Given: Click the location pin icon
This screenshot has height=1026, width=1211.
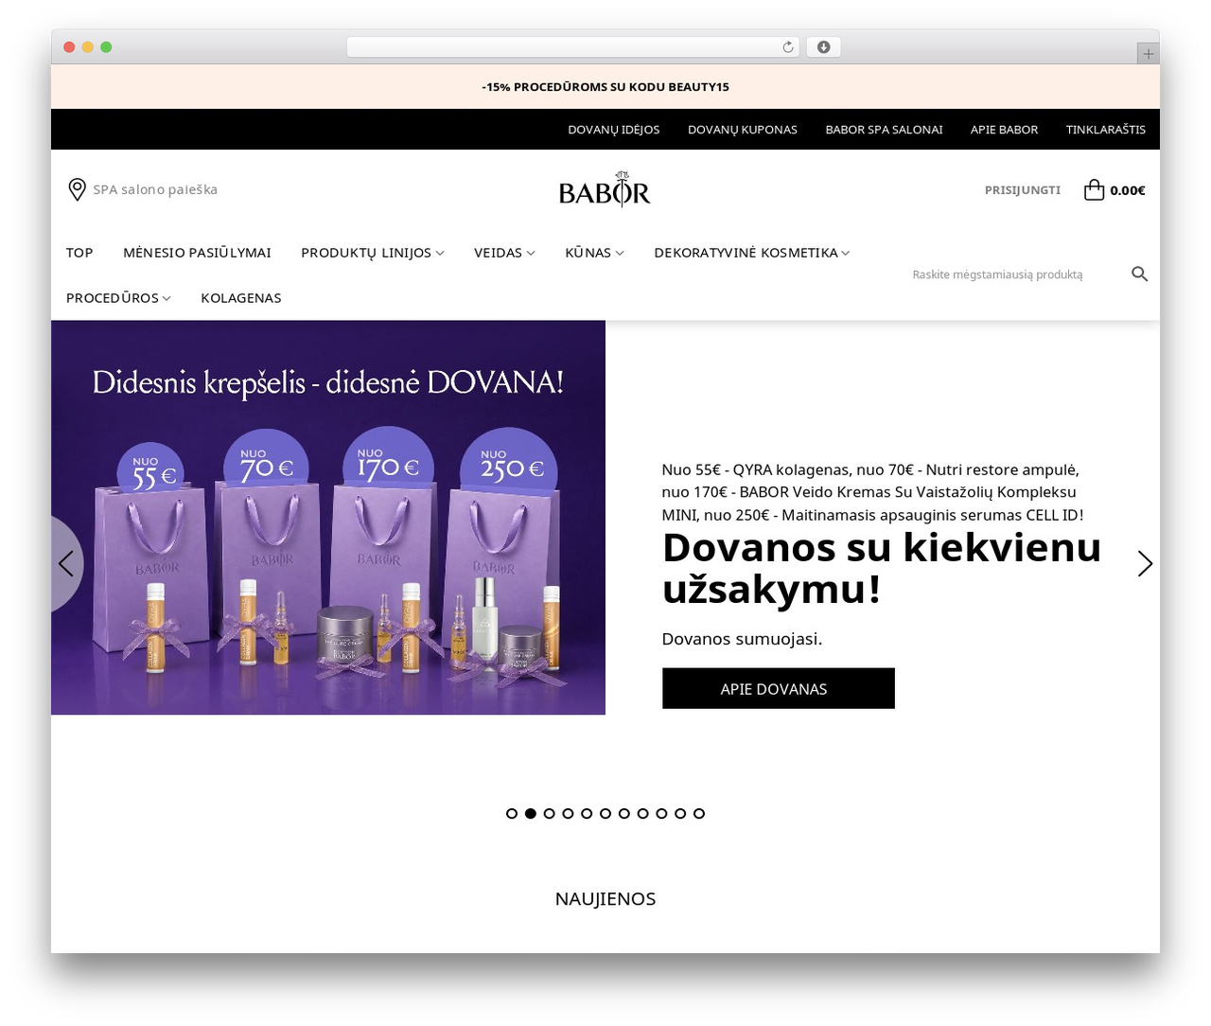Looking at the screenshot, I should tap(78, 189).
